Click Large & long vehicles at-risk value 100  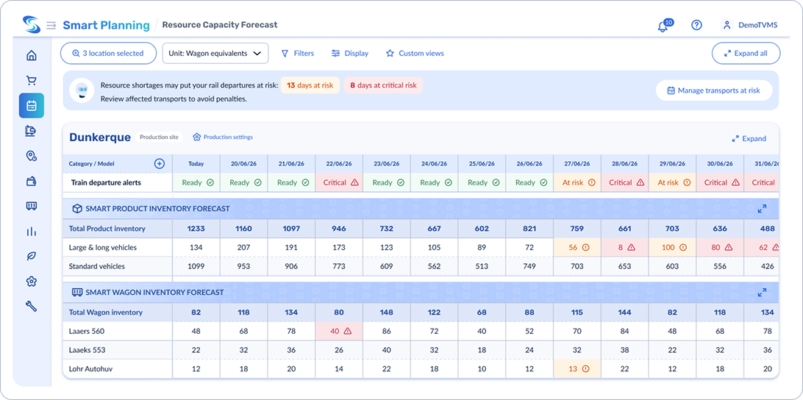click(672, 247)
